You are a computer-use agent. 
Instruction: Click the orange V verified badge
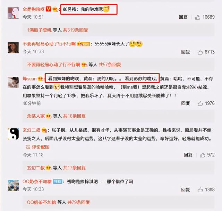click(x=49, y=9)
